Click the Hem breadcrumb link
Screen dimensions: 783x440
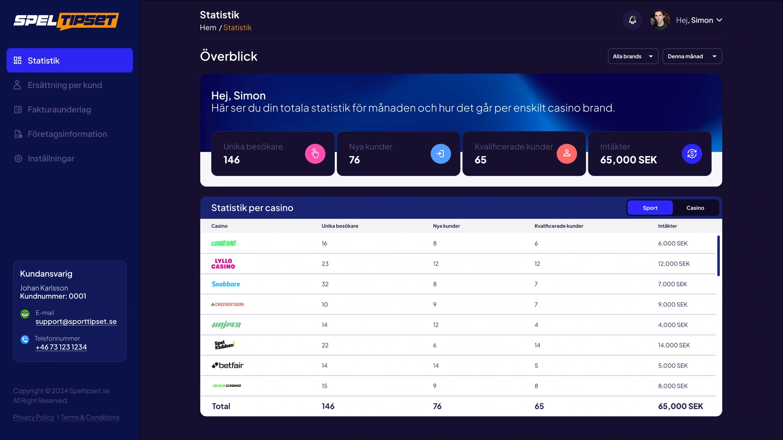pyautogui.click(x=208, y=27)
